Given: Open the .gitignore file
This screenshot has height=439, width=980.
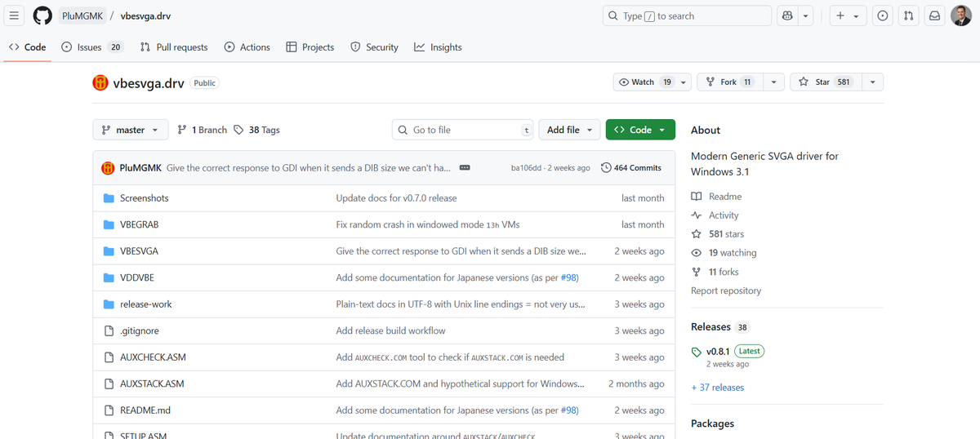Looking at the screenshot, I should click(140, 330).
